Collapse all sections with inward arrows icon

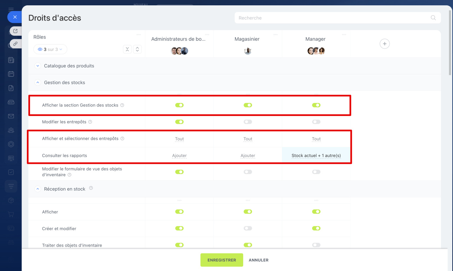coord(127,50)
